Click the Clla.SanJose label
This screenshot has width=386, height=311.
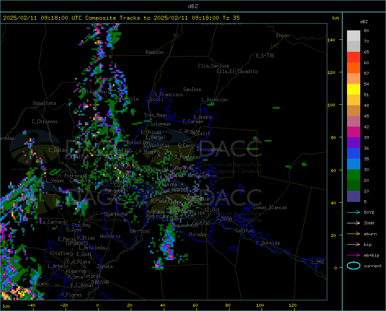point(214,66)
